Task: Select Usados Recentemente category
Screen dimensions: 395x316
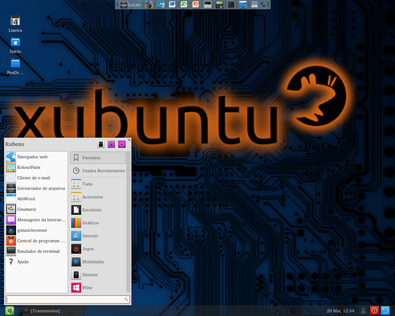Action: 98,171
